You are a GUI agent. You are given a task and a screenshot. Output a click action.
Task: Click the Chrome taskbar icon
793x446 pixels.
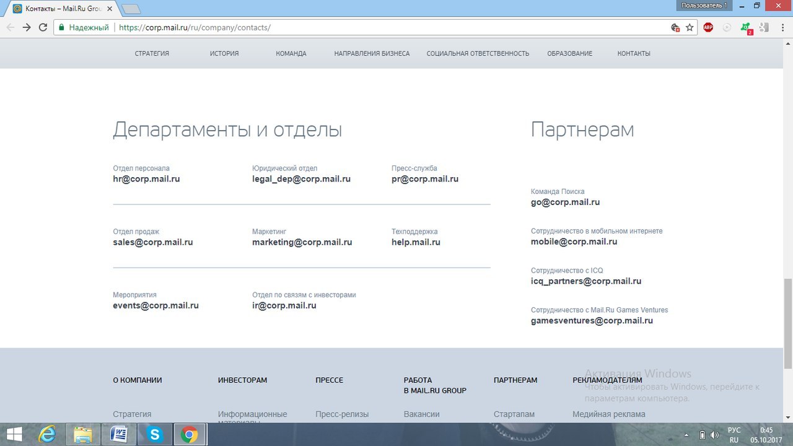coord(190,435)
